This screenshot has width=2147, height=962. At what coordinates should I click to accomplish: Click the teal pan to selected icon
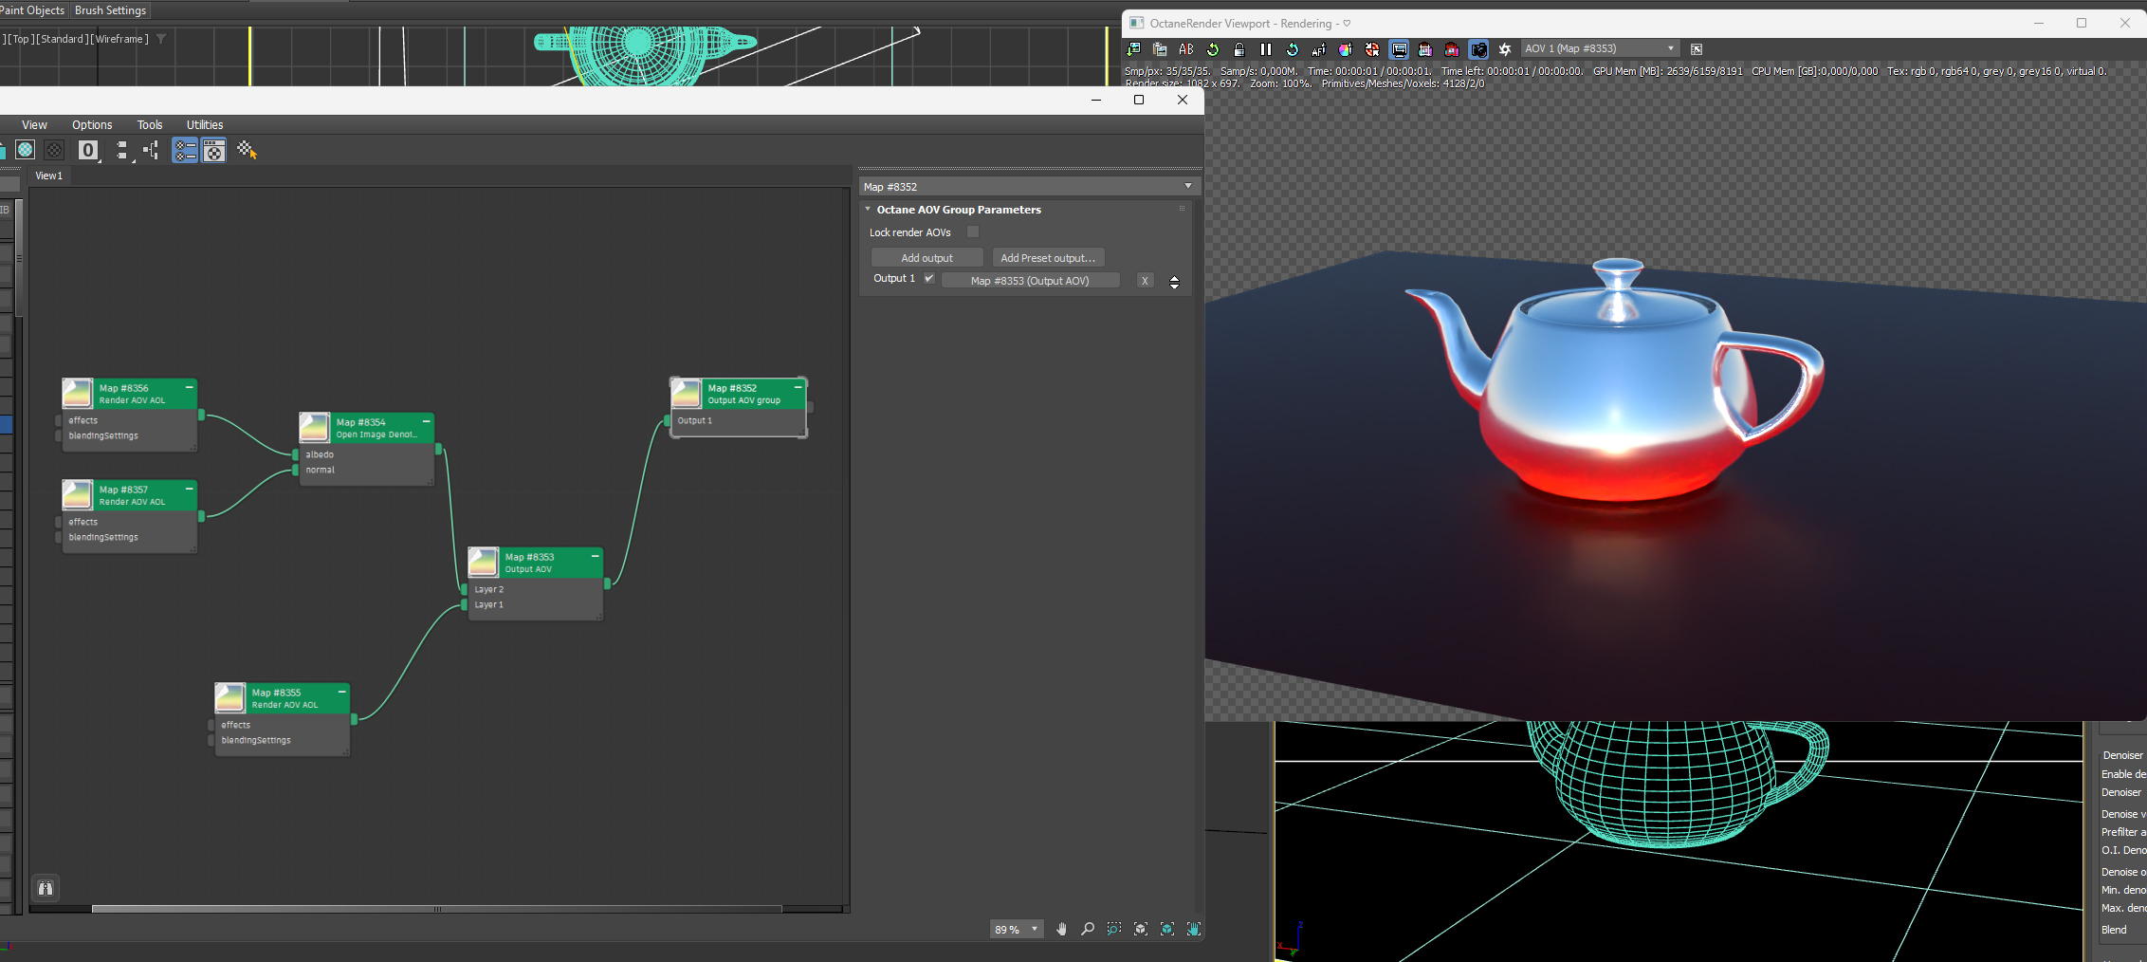pyautogui.click(x=1194, y=929)
